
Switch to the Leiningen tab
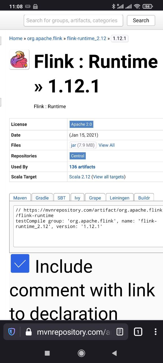[x=120, y=198]
